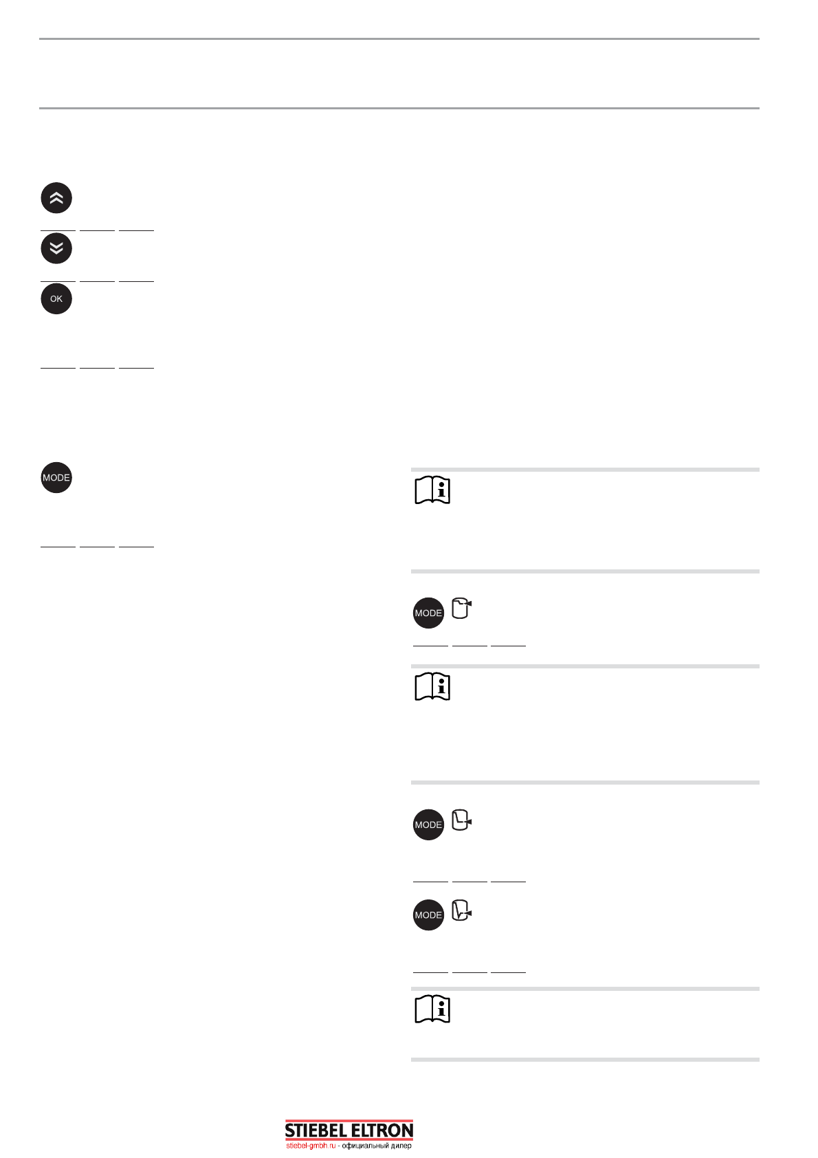Click the dashed divider beneath the V-curve tank row

point(469,972)
